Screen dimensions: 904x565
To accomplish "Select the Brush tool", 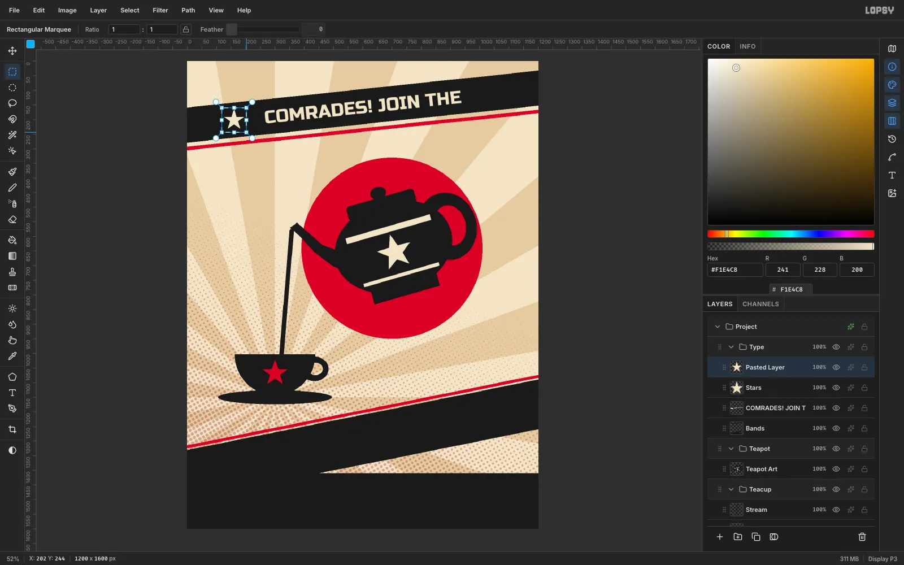I will point(12,172).
